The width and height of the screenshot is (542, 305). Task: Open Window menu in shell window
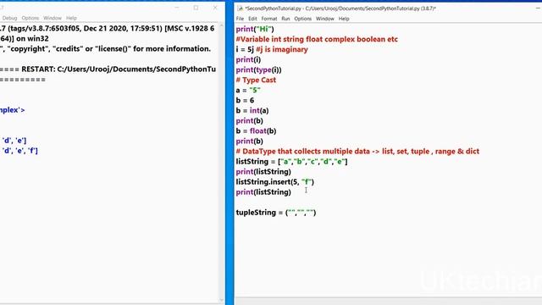(x=53, y=18)
